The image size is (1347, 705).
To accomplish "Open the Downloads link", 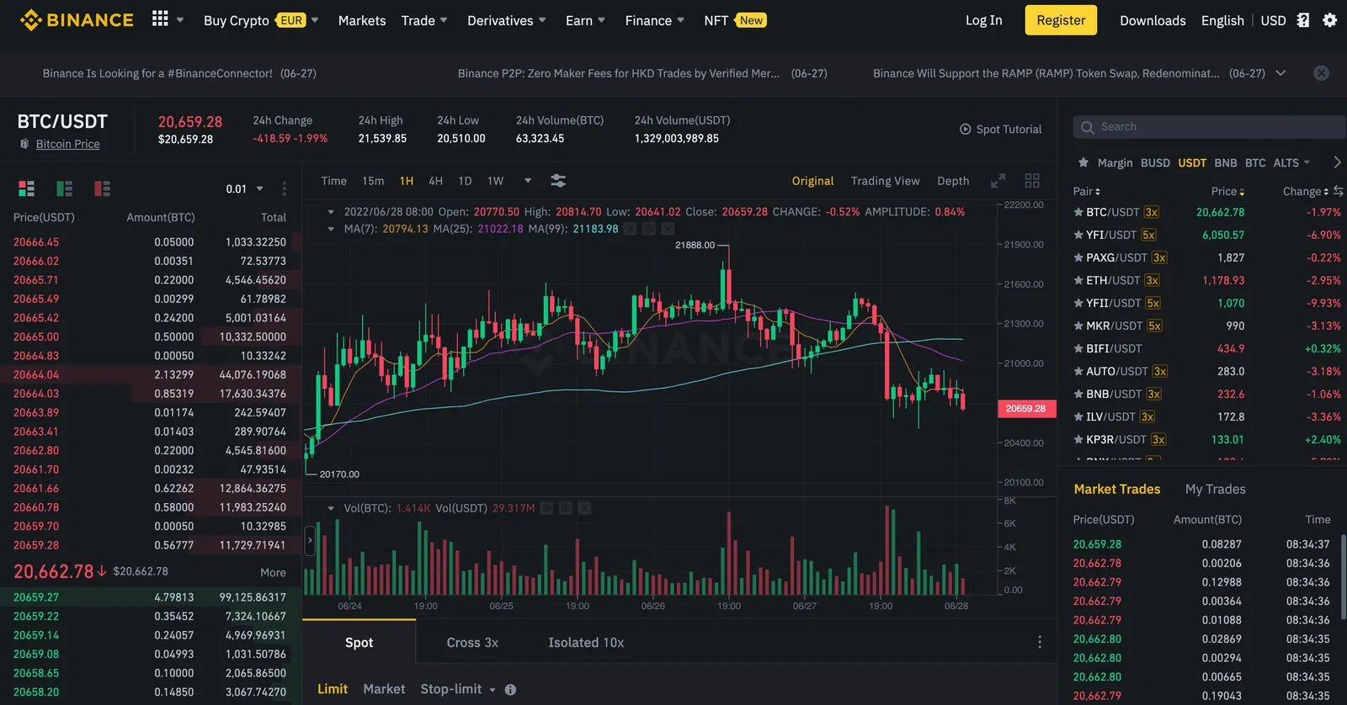I will (1153, 20).
